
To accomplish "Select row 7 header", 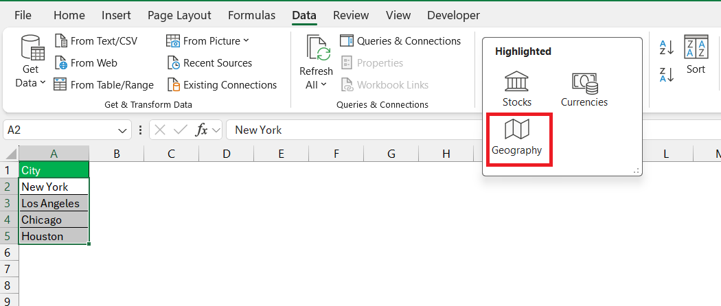I will (x=9, y=269).
